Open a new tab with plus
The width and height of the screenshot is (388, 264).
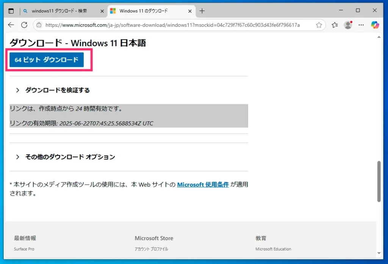tap(202, 11)
